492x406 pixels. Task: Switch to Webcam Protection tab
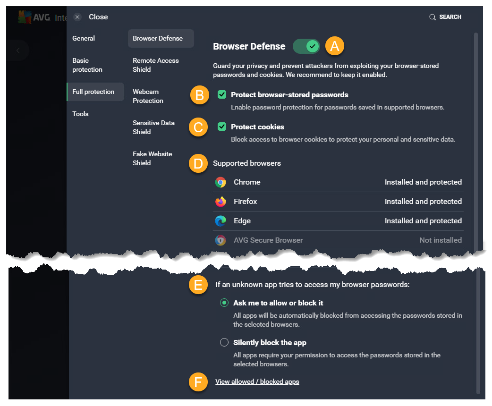[x=148, y=96]
